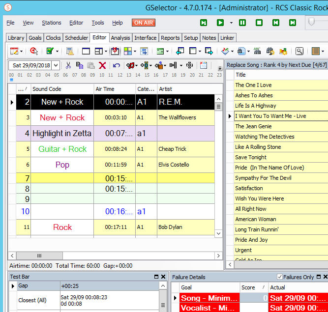This screenshot has width=328, height=312.
Task: Sort by the Air Time column header
Action: (115, 89)
